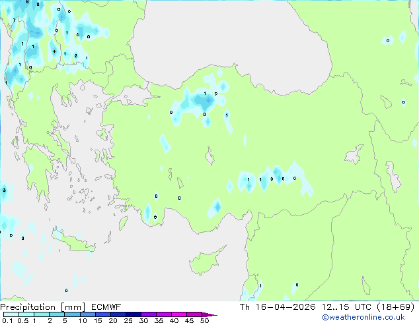Select the 5–10 mm legend color swatch

(x=73, y=314)
